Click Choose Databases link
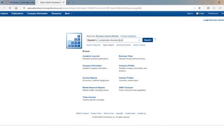Screen dimensions: 224x126 (x=128, y=36)
